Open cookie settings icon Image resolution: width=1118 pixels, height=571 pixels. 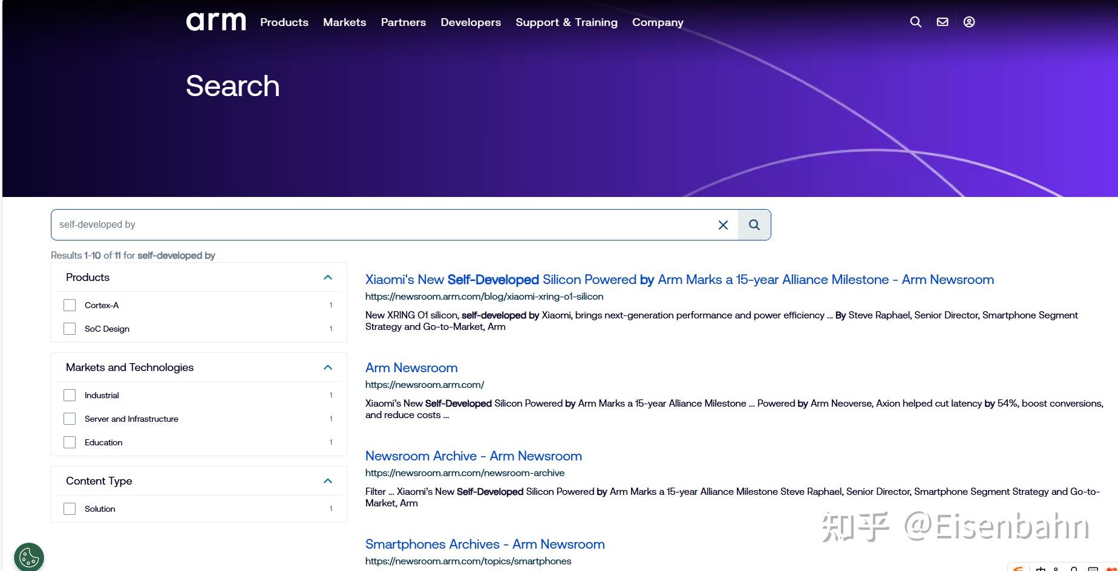pyautogui.click(x=29, y=556)
